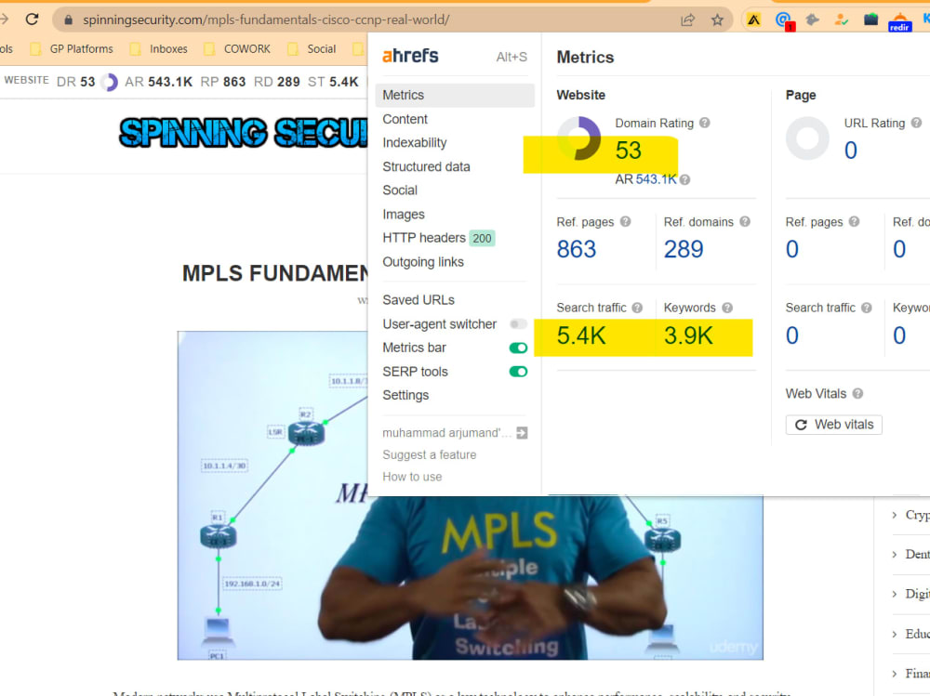Viewport: 930px width, 696px height.
Task: Click the 3.9K Keywords value
Action: point(688,335)
